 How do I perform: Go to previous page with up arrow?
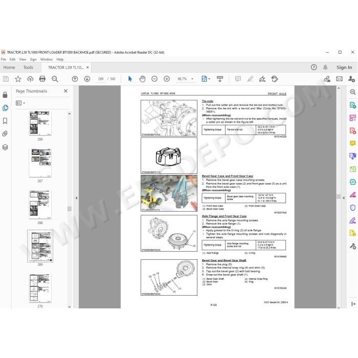tap(75, 79)
